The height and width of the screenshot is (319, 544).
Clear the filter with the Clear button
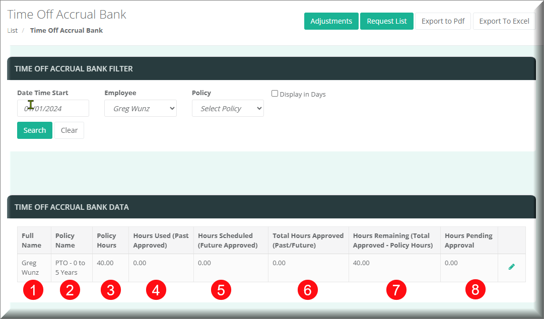[69, 130]
